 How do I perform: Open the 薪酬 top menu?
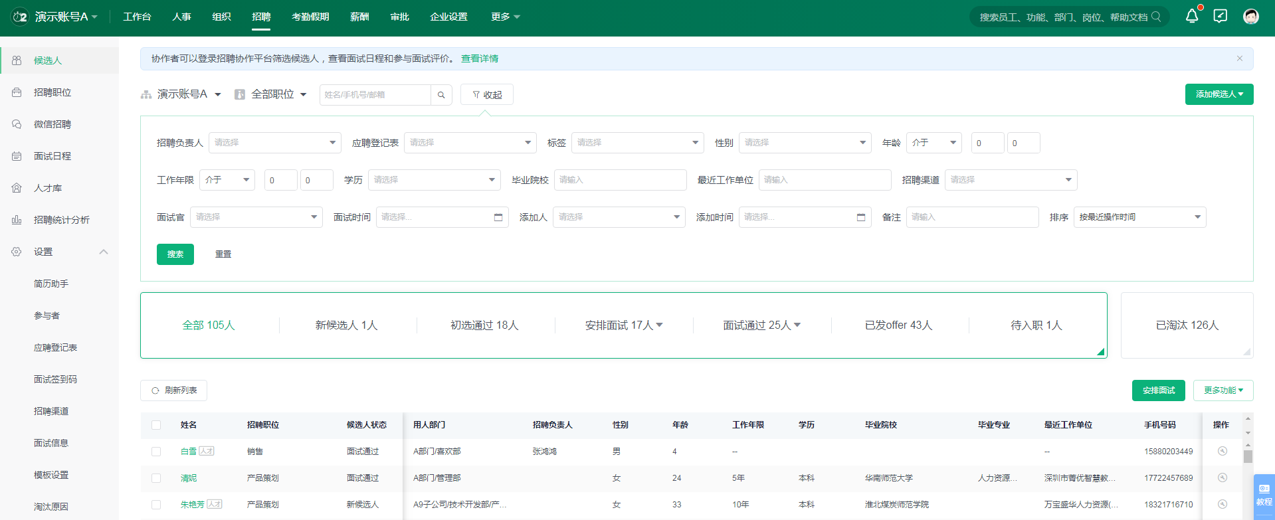pos(359,17)
